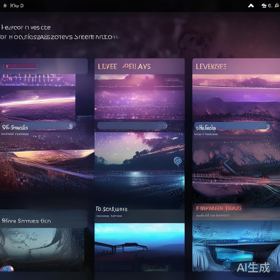Viewport: 280px width, 280px height.
Task: Click the empty input bar in middle column
Action: point(131,126)
